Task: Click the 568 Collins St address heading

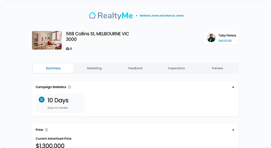Action: pos(97,37)
